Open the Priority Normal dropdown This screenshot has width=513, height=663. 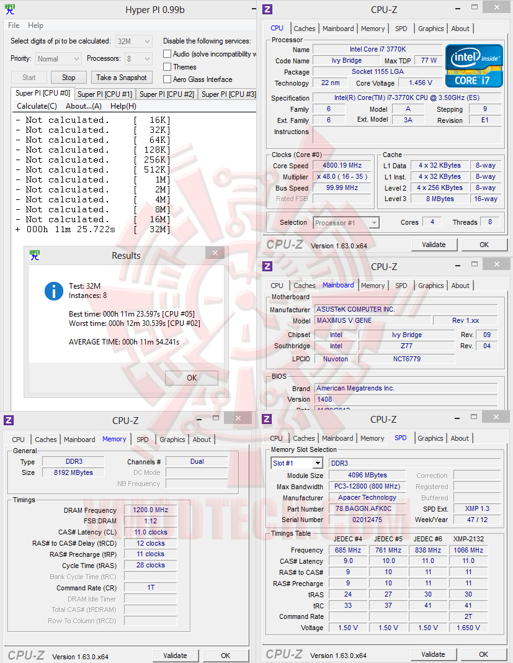pos(58,59)
